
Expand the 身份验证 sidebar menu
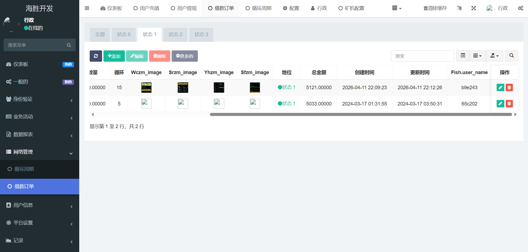tap(40, 99)
